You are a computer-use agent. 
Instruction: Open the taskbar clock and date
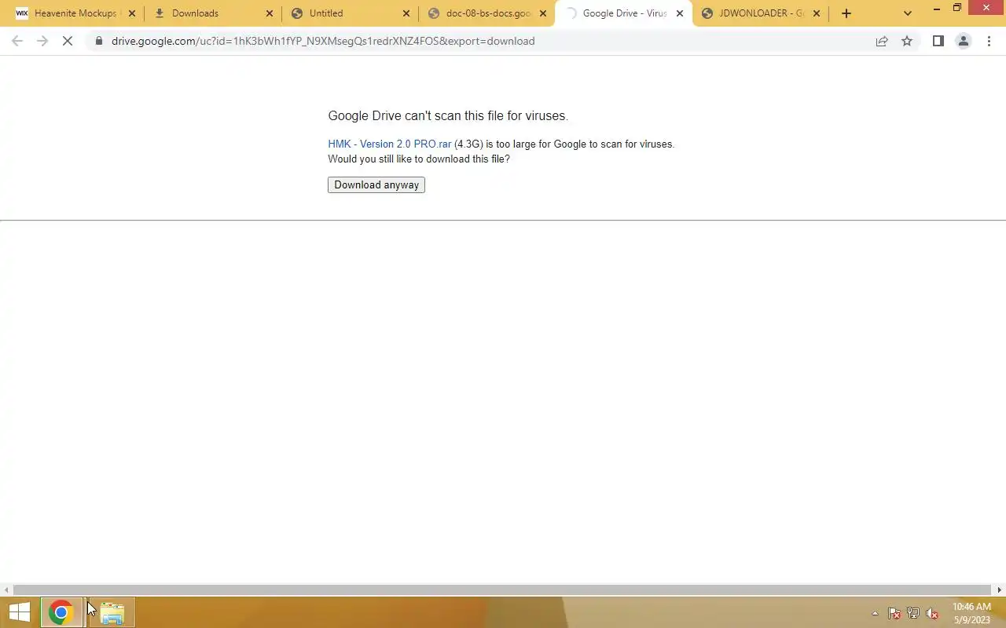point(971,613)
